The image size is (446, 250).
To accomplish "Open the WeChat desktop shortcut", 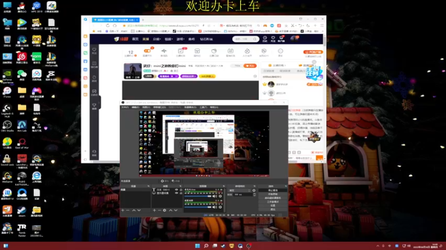I will [x=22, y=74].
